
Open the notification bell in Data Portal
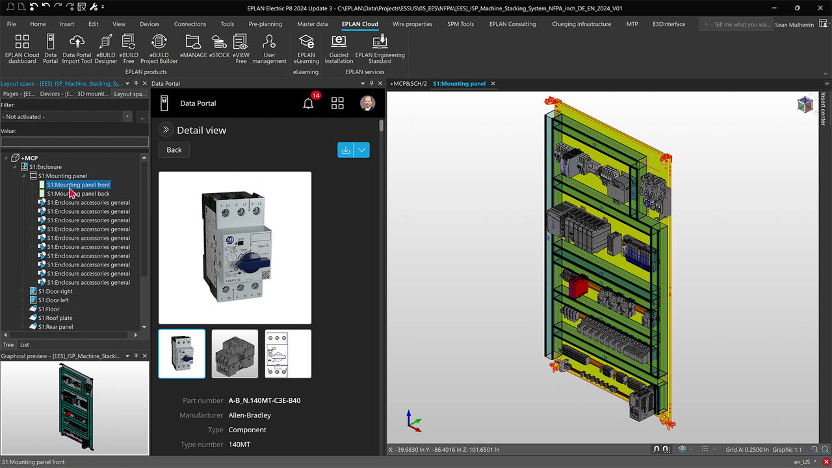308,103
